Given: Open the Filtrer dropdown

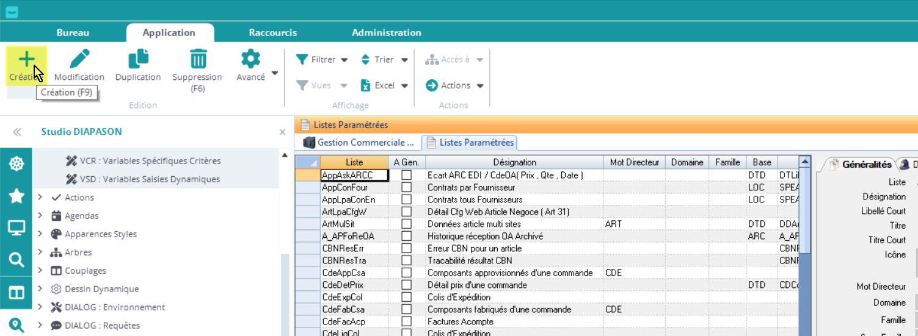Looking at the screenshot, I should click(322, 60).
